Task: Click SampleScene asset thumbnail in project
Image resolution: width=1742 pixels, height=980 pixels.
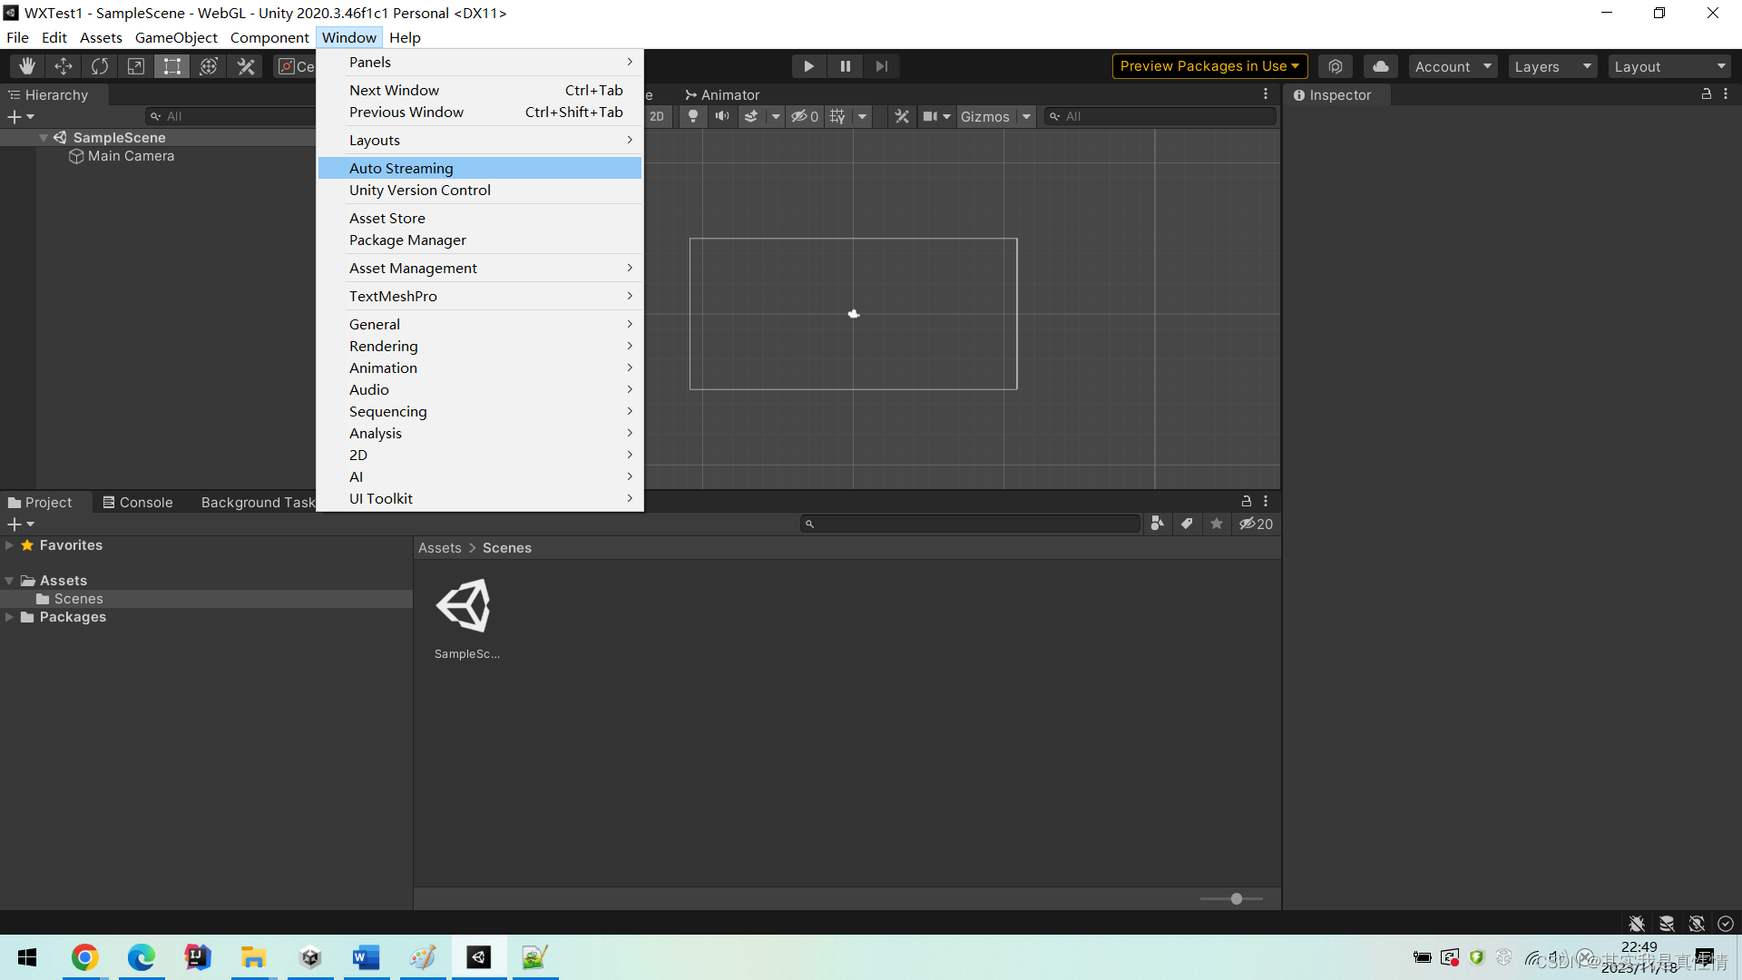Action: [x=466, y=604]
